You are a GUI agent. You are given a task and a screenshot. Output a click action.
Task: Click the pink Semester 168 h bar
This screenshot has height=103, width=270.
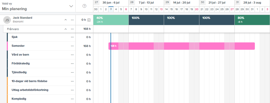click(182, 46)
